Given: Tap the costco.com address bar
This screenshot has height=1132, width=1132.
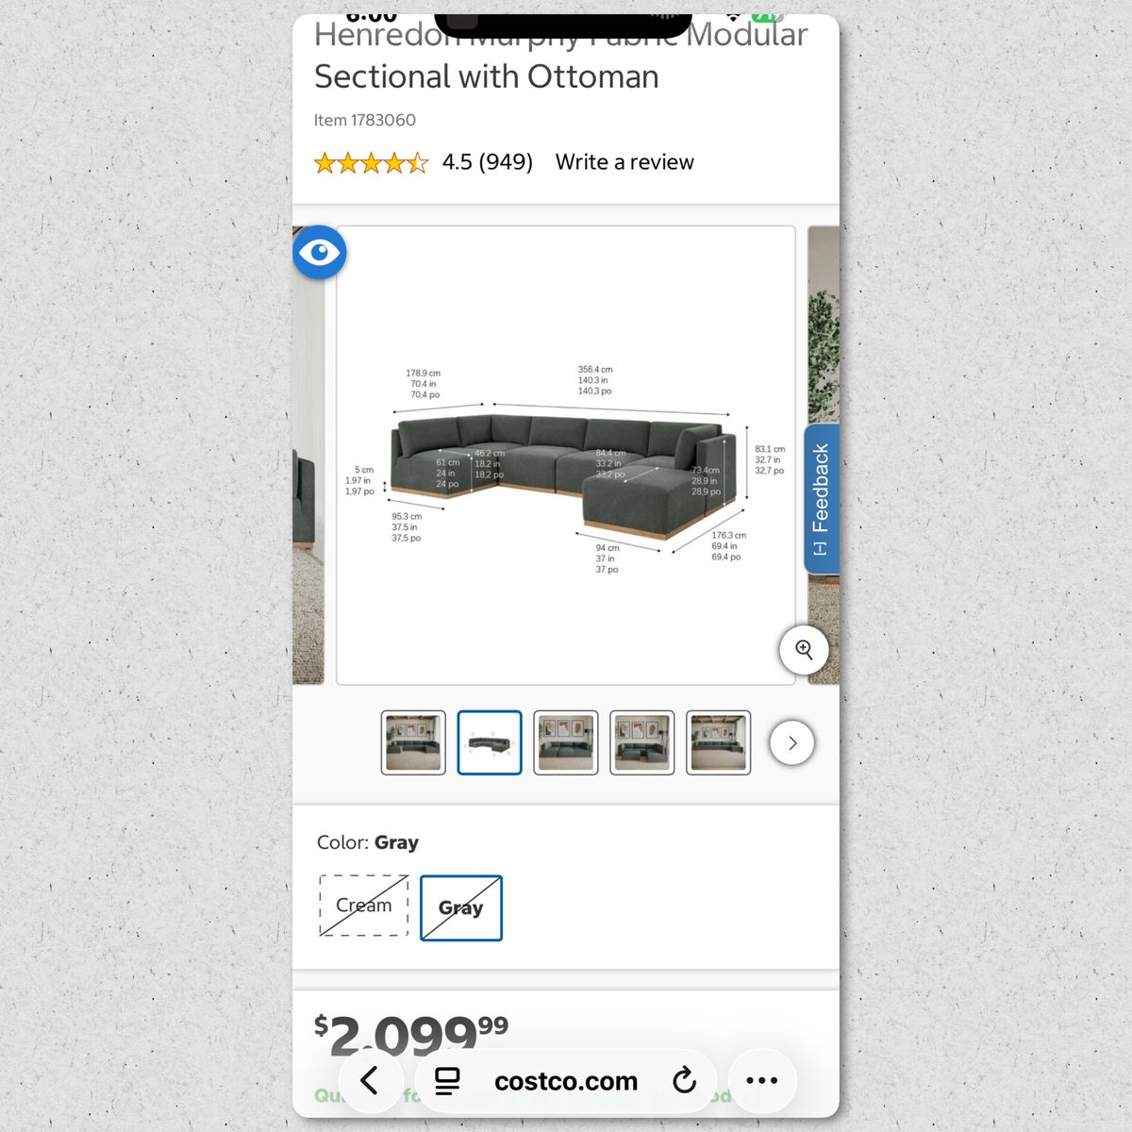Looking at the screenshot, I should click(x=566, y=1081).
